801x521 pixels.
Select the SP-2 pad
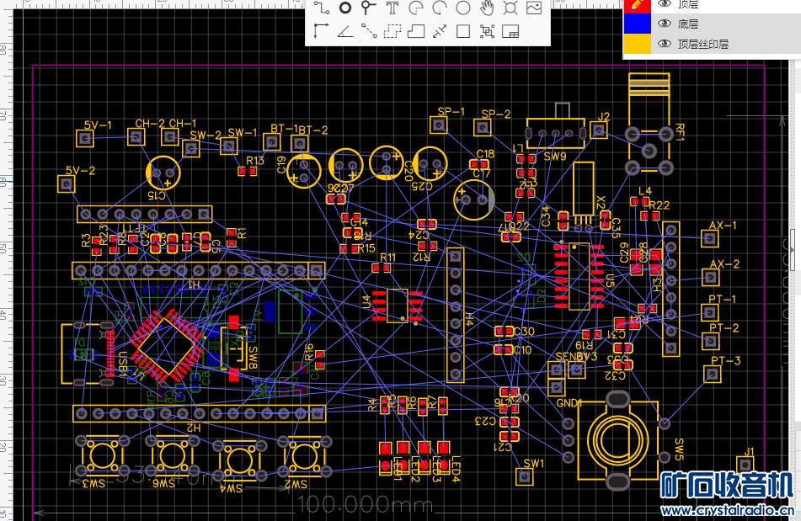[x=483, y=127]
